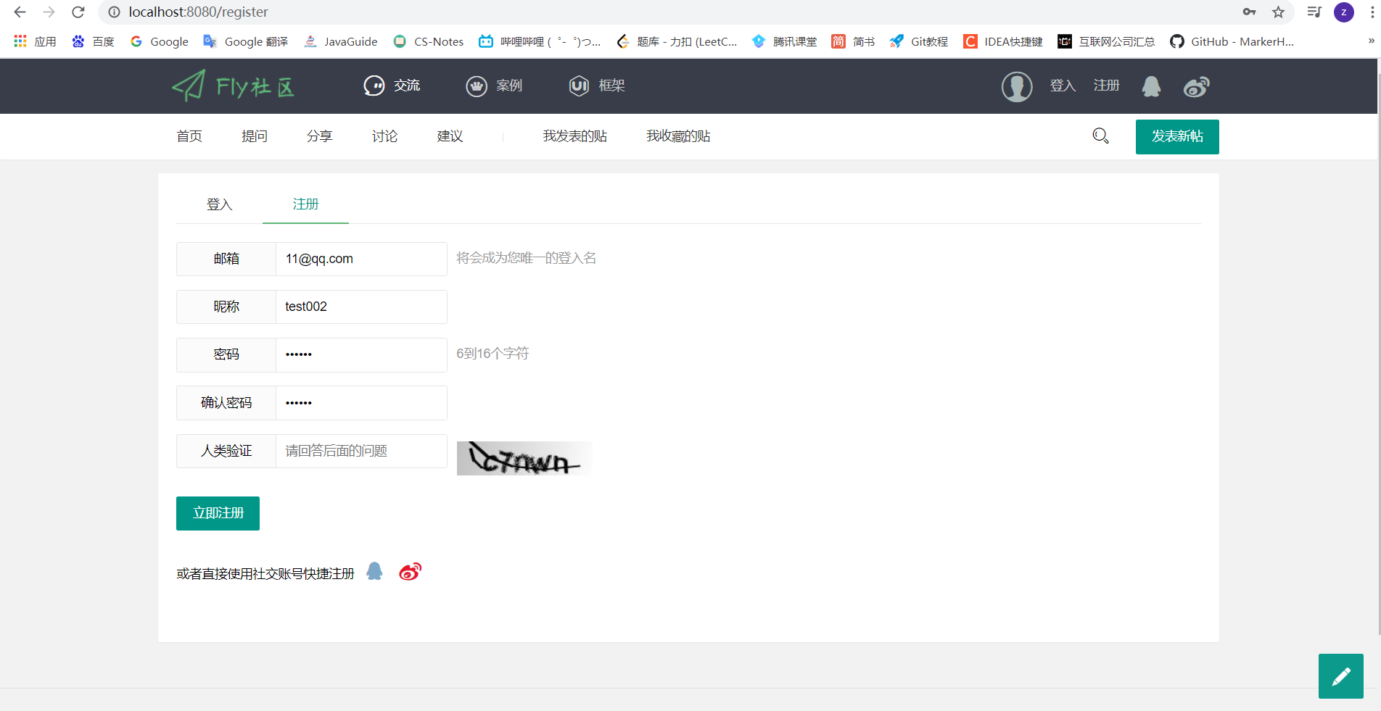Register quickly with QQ social icon
This screenshot has width=1381, height=711.
point(374,572)
